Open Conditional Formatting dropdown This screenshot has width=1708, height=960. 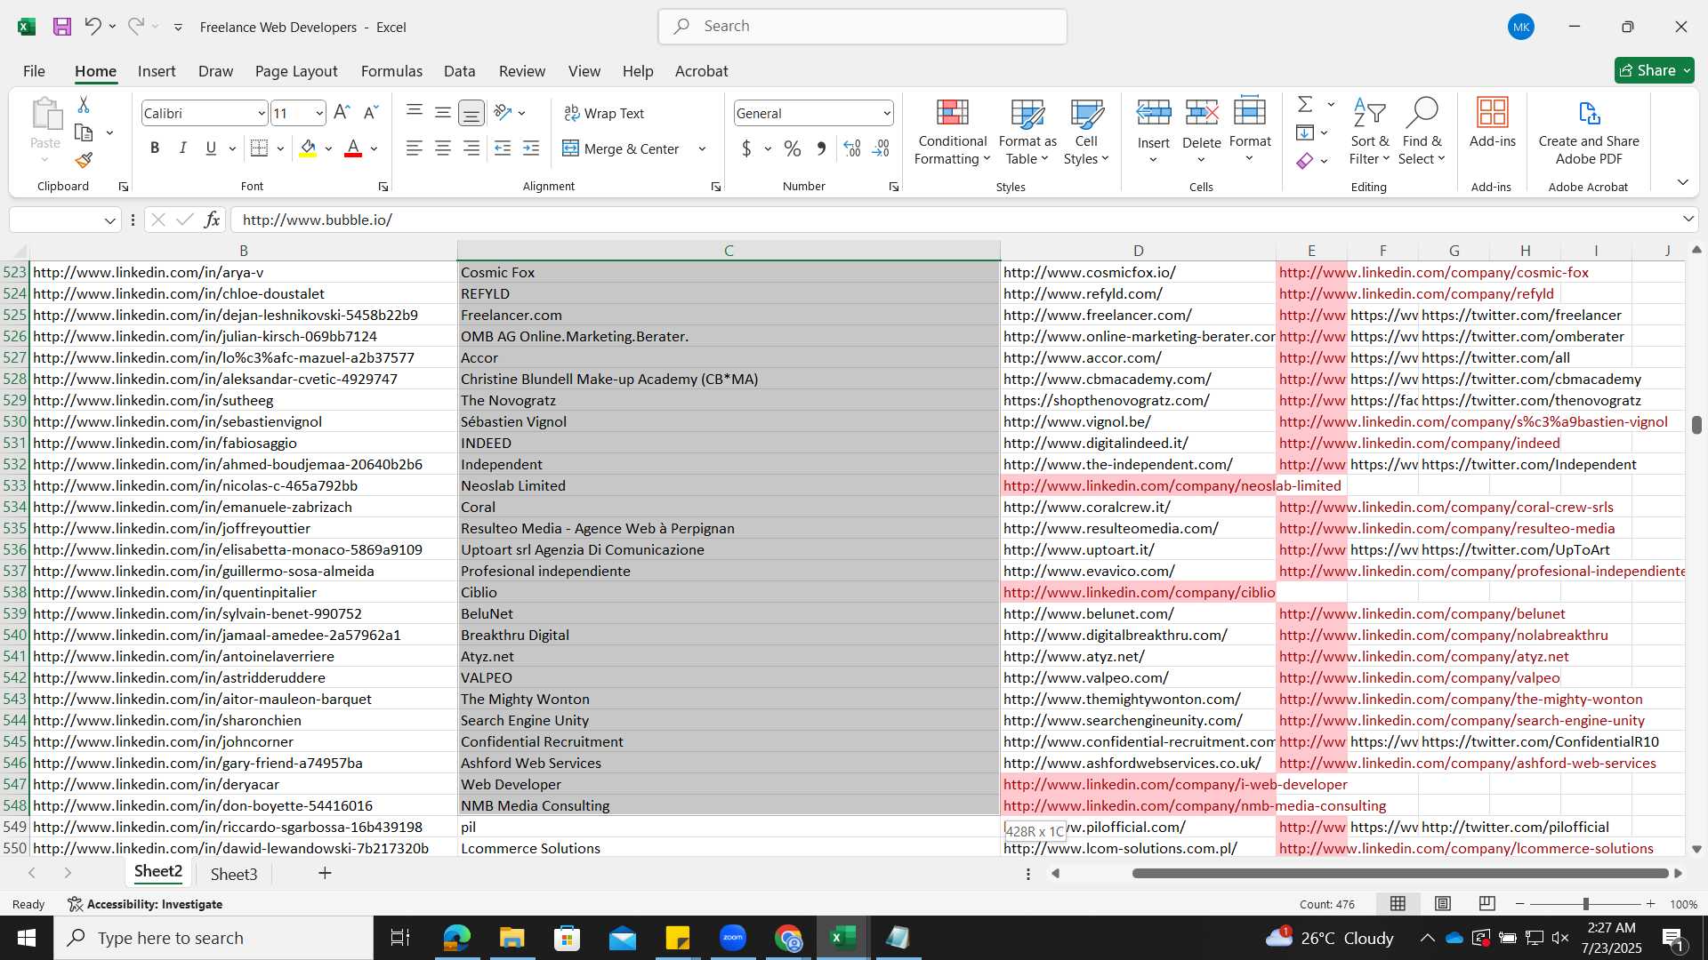(x=952, y=132)
